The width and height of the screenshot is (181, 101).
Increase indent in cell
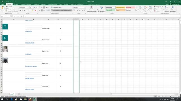[x=49, y=10]
